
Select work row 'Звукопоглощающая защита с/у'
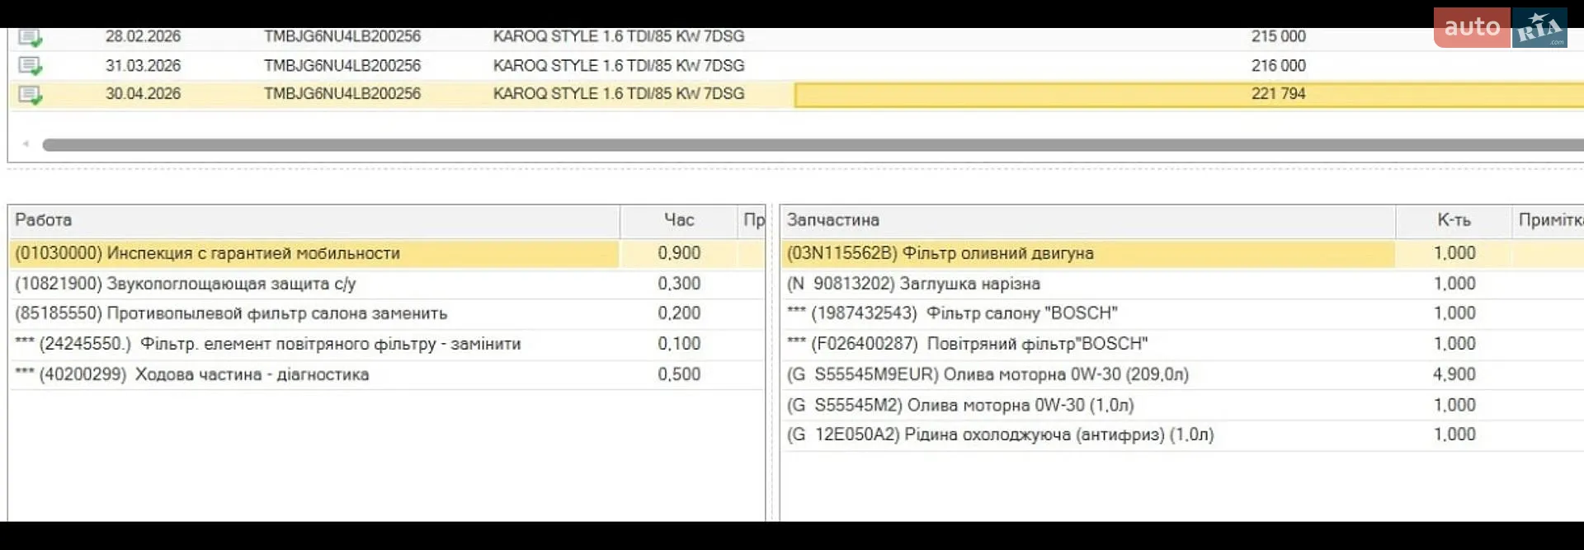click(386, 284)
